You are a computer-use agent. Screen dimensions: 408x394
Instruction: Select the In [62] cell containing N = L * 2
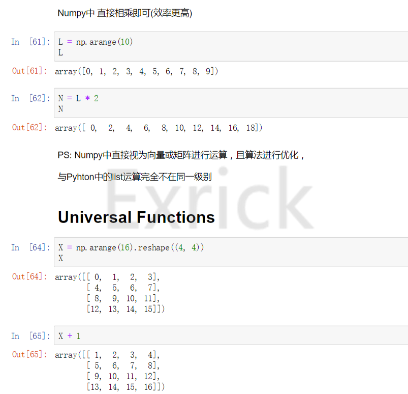click(231, 103)
